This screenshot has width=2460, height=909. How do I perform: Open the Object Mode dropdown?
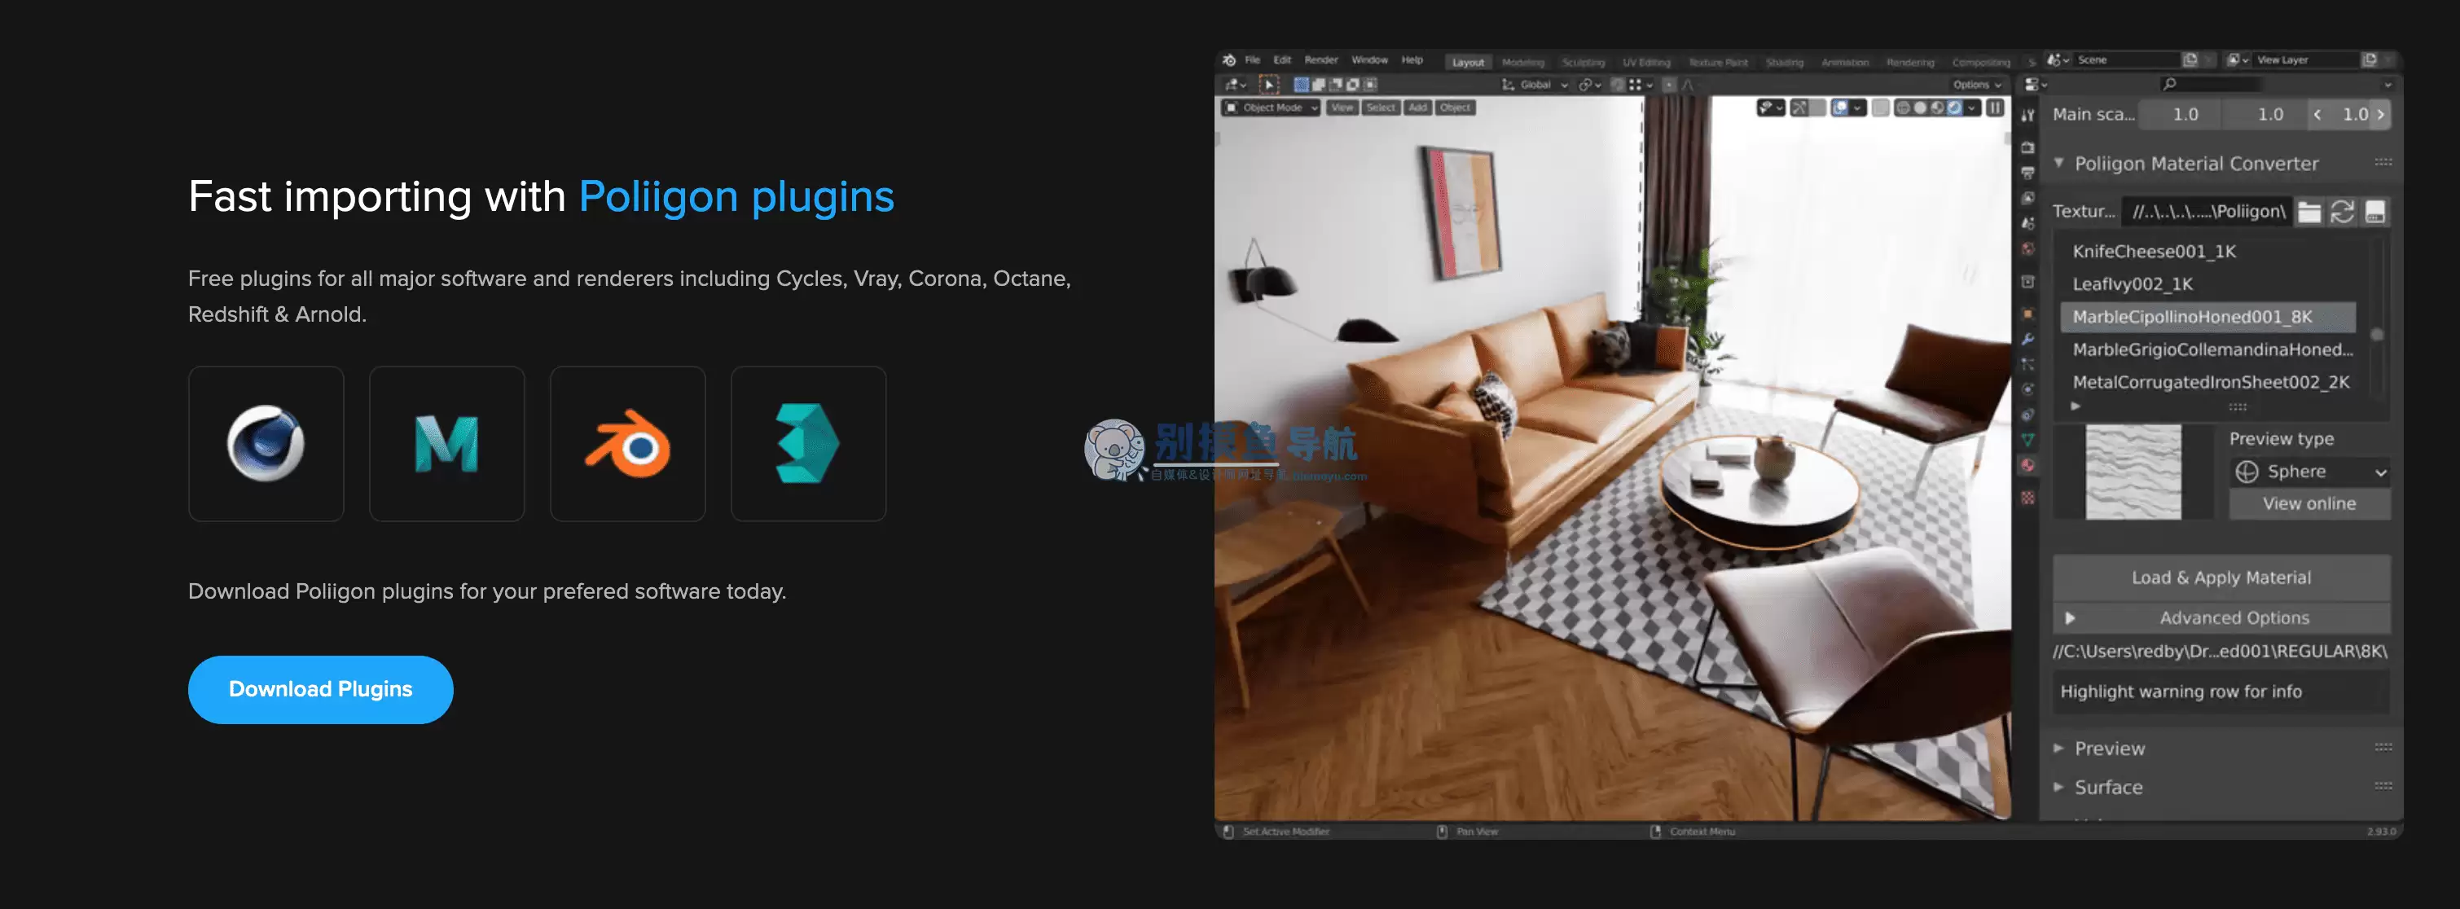[x=1271, y=108]
